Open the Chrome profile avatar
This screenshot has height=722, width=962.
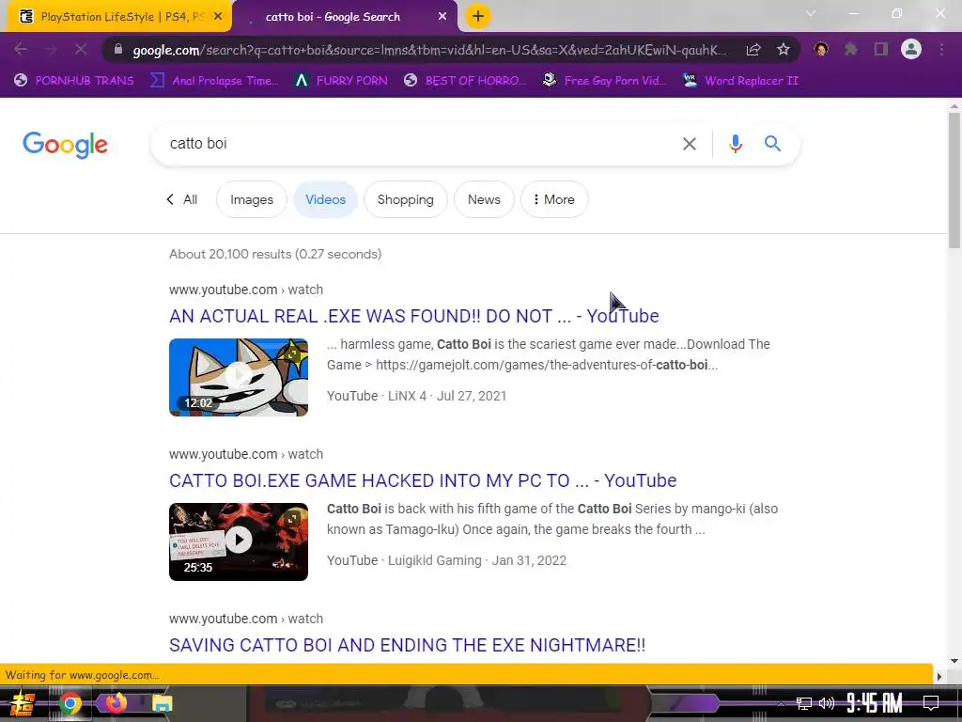point(911,49)
